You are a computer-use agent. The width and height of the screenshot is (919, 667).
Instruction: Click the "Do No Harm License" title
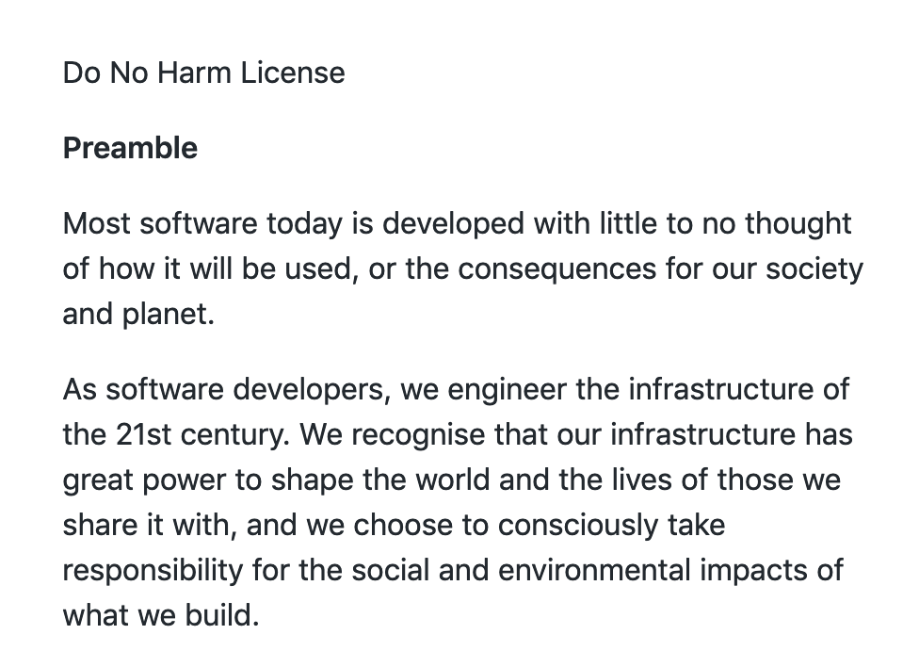point(203,73)
